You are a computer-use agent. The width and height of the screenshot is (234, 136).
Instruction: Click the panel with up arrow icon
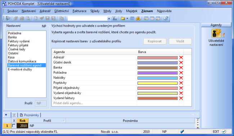tap(158, 18)
